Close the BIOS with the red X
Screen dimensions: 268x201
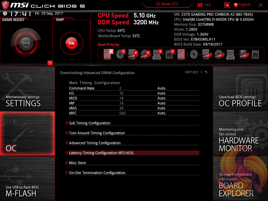(x=260, y=5)
